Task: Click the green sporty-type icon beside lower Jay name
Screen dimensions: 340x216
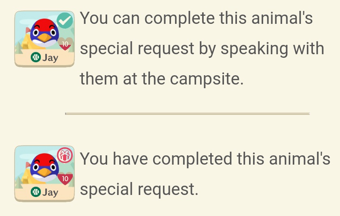Action: [x=36, y=192]
